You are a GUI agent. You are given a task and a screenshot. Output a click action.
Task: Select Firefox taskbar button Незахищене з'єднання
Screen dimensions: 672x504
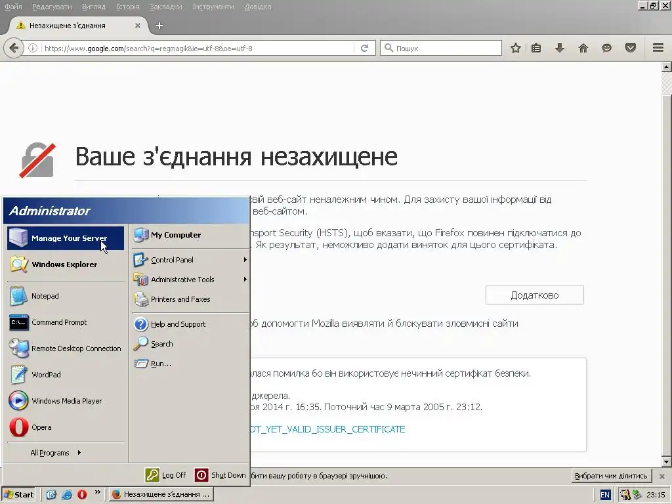click(x=161, y=494)
